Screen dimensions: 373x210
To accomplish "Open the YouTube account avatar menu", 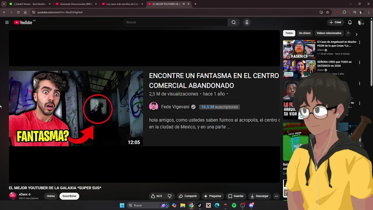I will click(x=361, y=22).
